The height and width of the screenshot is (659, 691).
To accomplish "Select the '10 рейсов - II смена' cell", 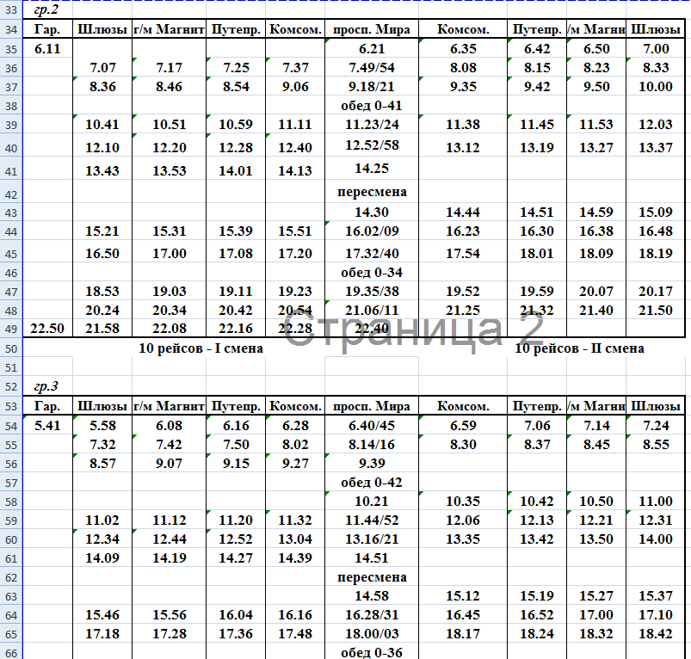I will tap(579, 348).
